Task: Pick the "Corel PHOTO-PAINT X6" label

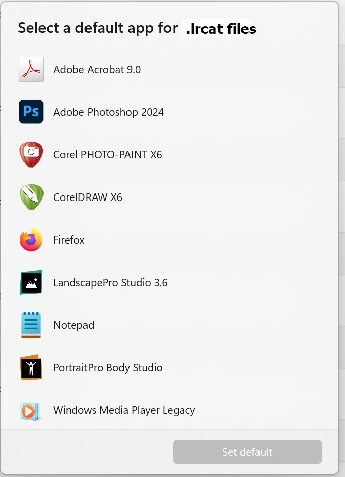Action: 108,155
